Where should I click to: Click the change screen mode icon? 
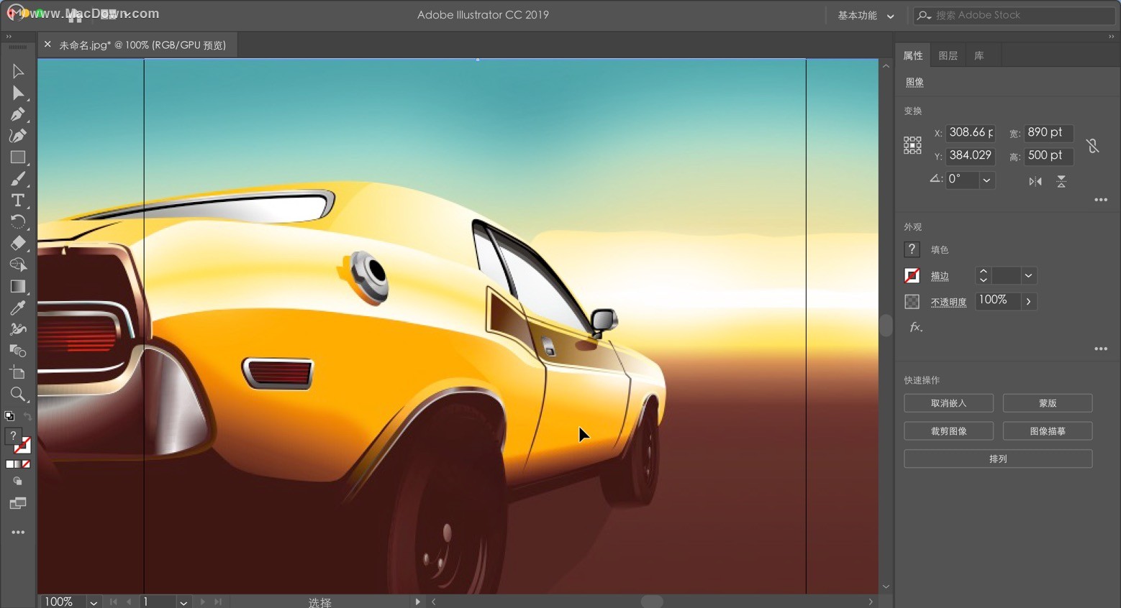click(18, 503)
